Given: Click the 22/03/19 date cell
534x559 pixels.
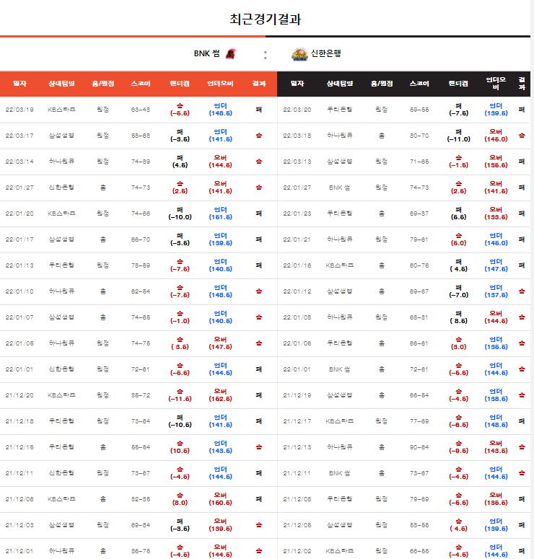Looking at the screenshot, I should pos(19,110).
